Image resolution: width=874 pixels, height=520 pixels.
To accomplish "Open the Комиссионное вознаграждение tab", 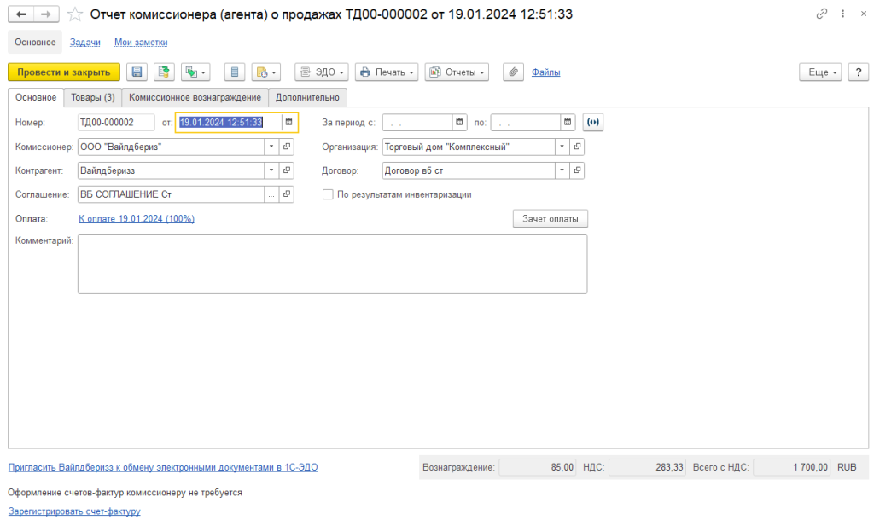I will coord(195,97).
